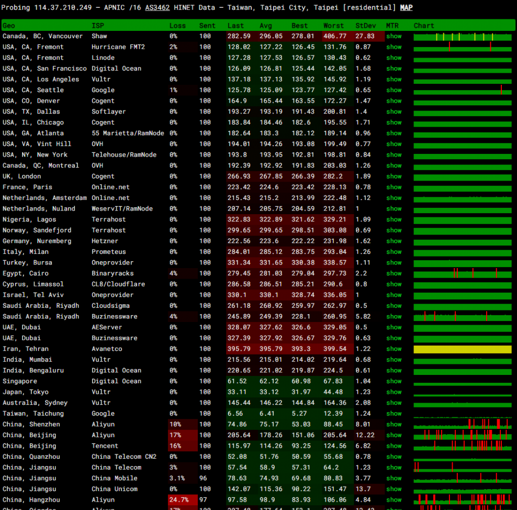Show MTR for Vancouver Shaw row
Screen dimensions: 517x510
click(x=394, y=36)
